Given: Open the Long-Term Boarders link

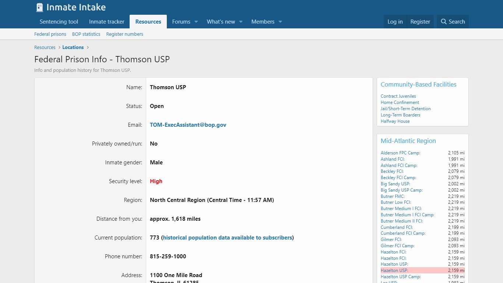Looking at the screenshot, I should coord(401,115).
